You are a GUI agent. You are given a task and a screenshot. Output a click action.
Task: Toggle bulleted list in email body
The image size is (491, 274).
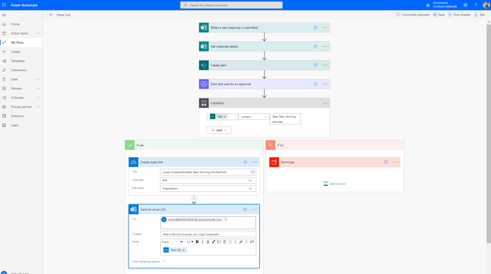coord(219,242)
